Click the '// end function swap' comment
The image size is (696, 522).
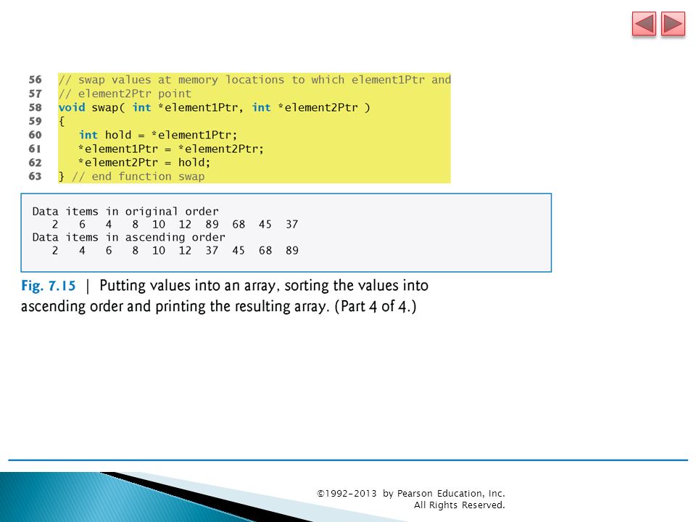pyautogui.click(x=138, y=176)
